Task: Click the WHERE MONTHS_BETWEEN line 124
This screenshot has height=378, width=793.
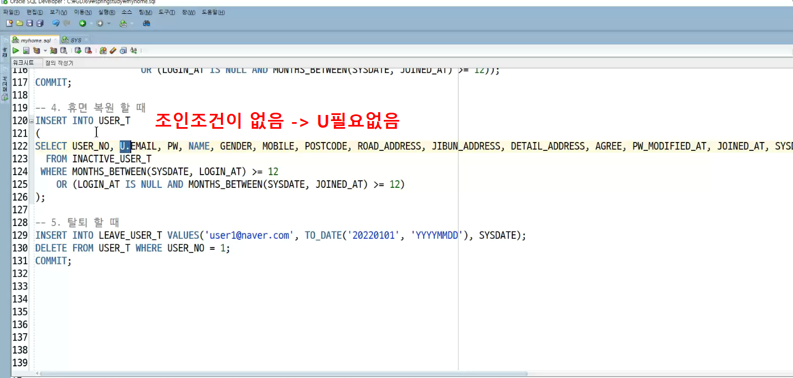Action: point(159,171)
